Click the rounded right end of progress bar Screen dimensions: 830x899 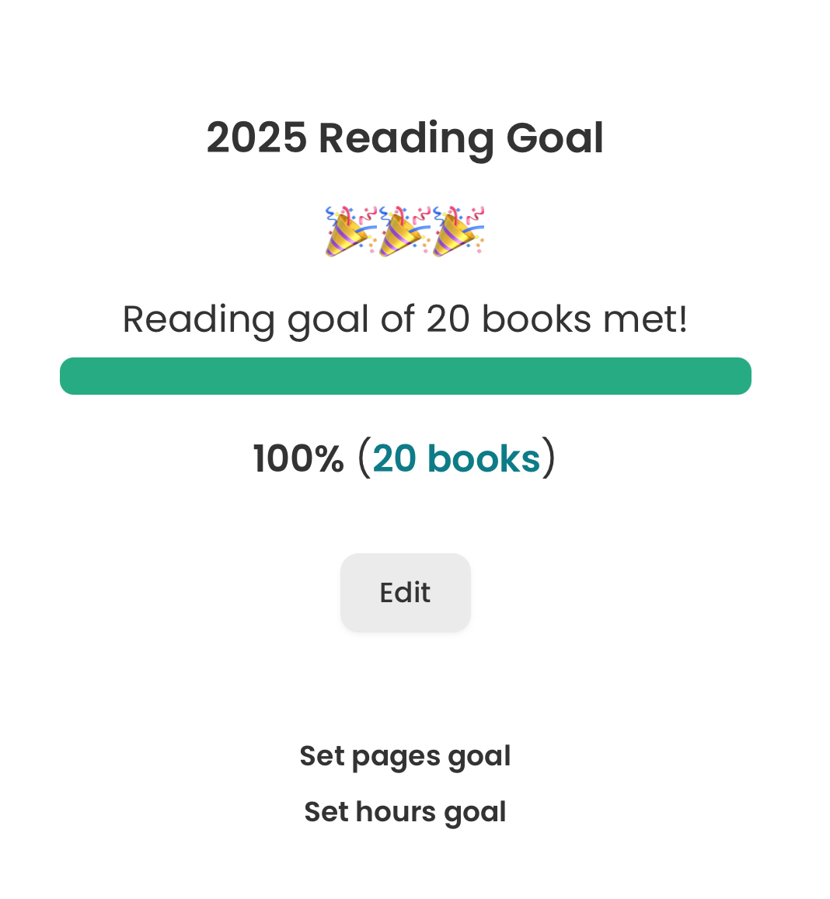pyautogui.click(x=741, y=376)
